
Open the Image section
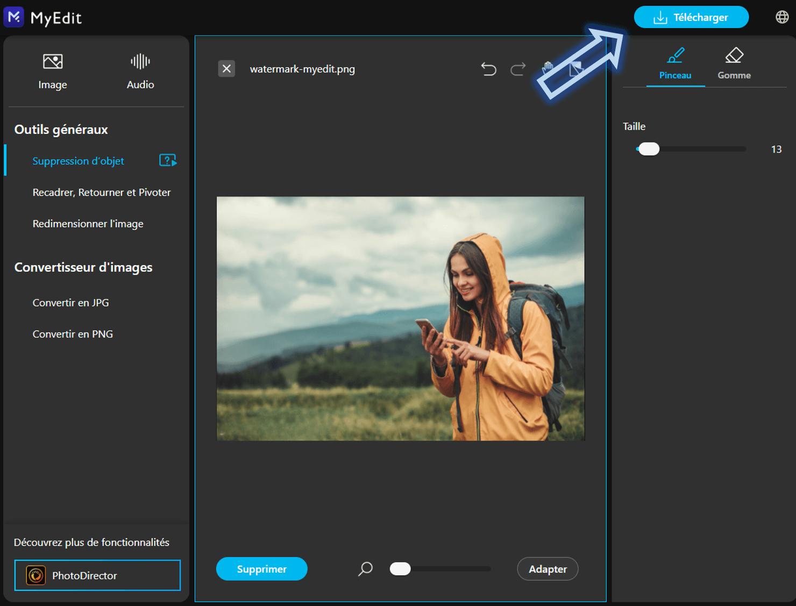(53, 72)
